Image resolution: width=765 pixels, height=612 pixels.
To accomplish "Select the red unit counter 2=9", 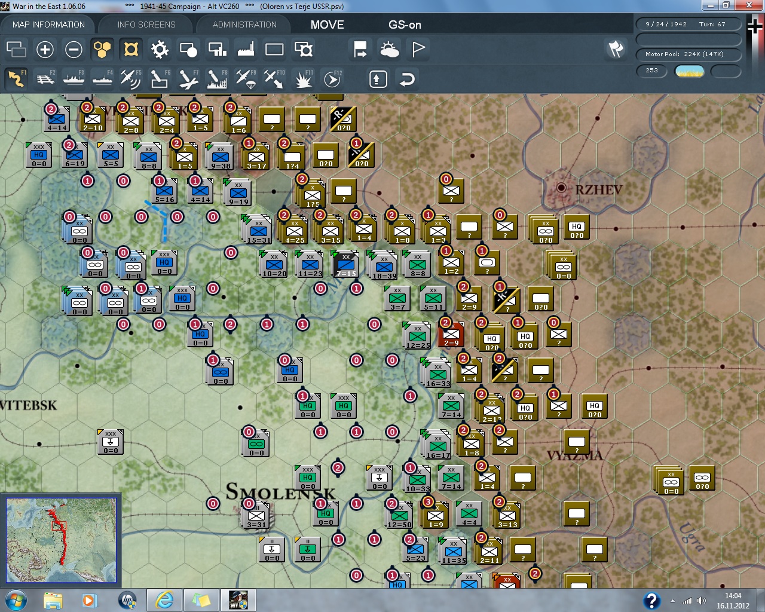I will click(451, 336).
